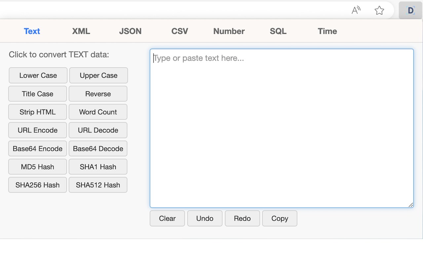423x264 pixels.
Task: Open the JSON tab
Action: pyautogui.click(x=130, y=31)
